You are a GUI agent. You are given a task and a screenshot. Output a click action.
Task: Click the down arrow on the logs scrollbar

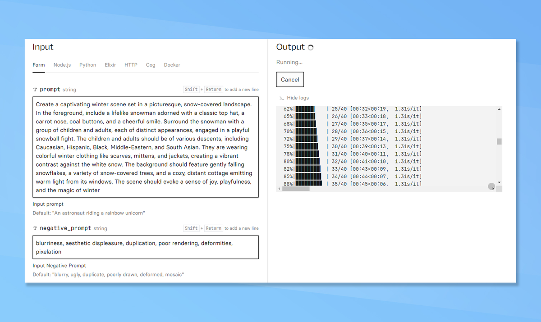click(499, 182)
